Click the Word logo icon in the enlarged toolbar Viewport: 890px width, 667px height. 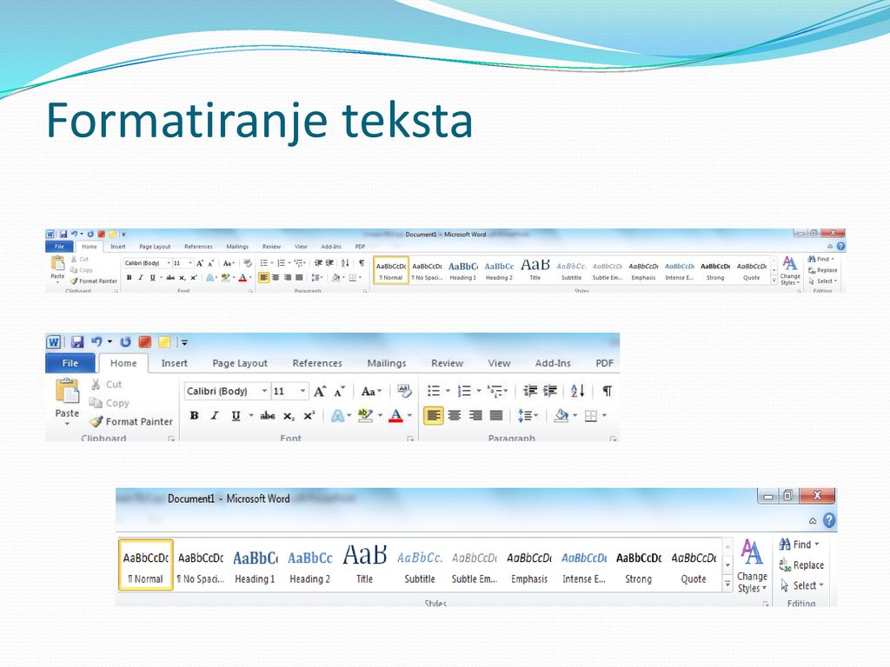[x=53, y=342]
